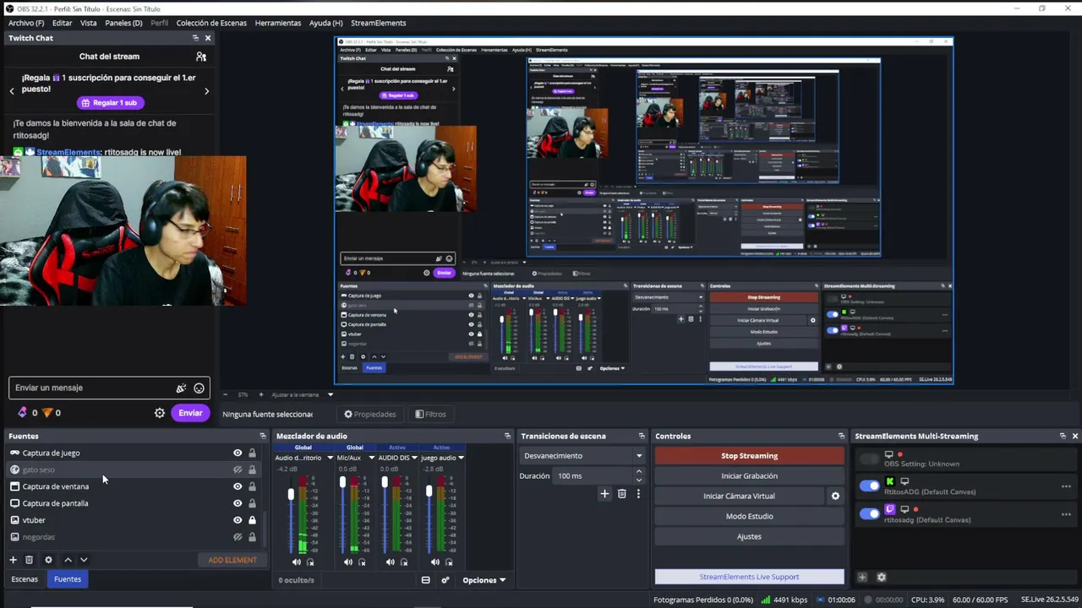
Task: Open the Vista menu
Action: [89, 23]
